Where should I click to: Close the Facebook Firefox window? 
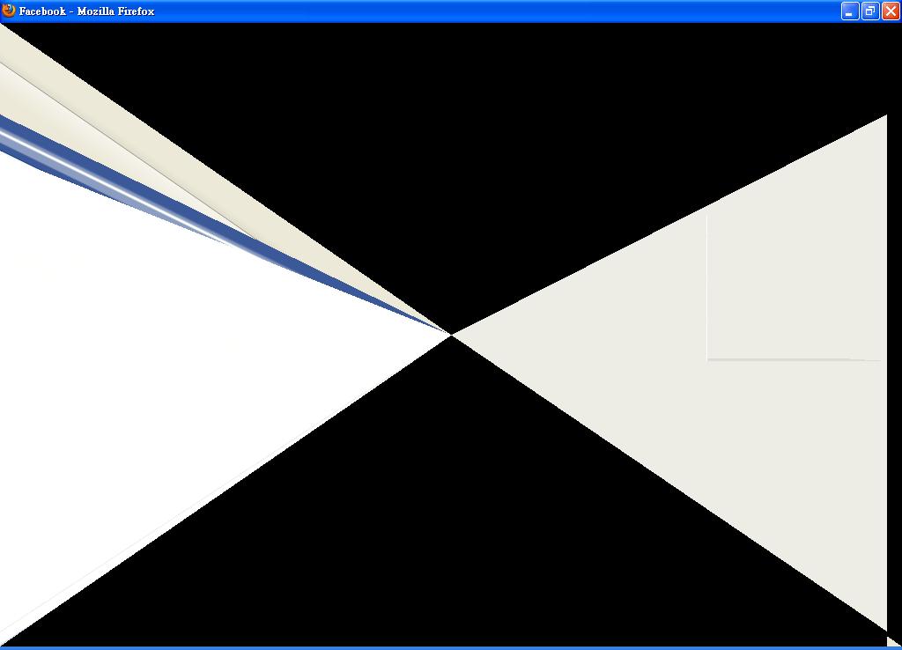pyautogui.click(x=891, y=11)
